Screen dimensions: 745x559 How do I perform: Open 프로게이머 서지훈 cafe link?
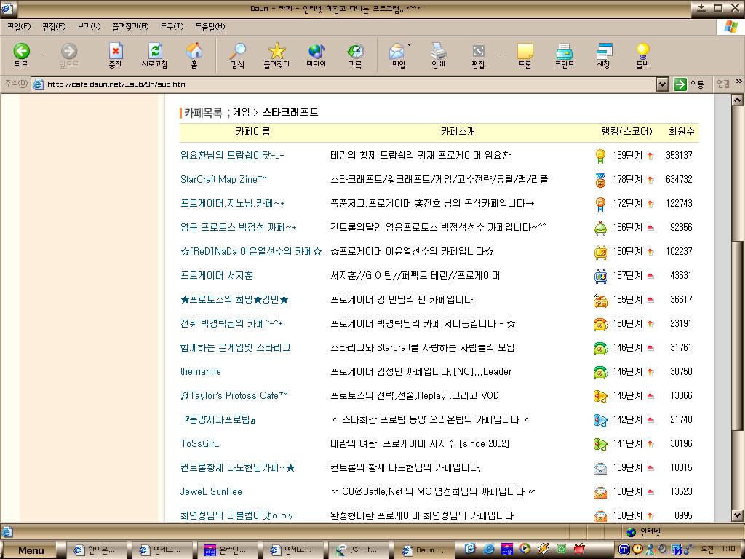click(x=217, y=276)
